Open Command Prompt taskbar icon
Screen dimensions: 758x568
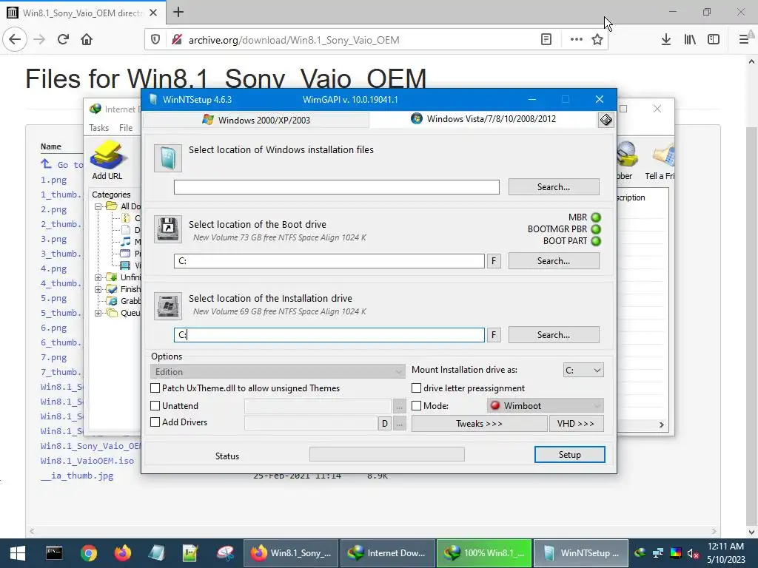click(54, 553)
